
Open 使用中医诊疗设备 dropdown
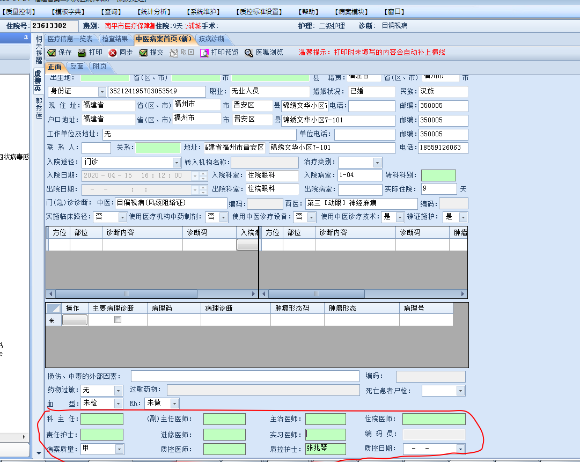[311, 217]
